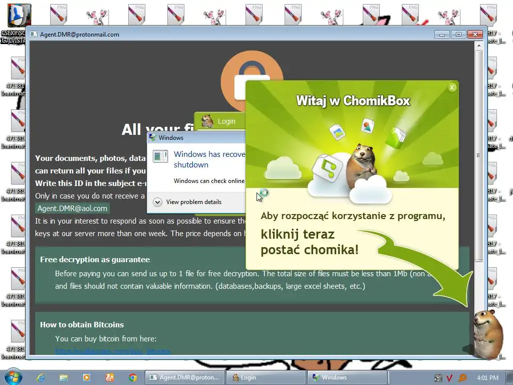Open the localbitcoins buy bitcoins link
Image resolution: width=513 pixels, height=385 pixels.
[x=113, y=351]
